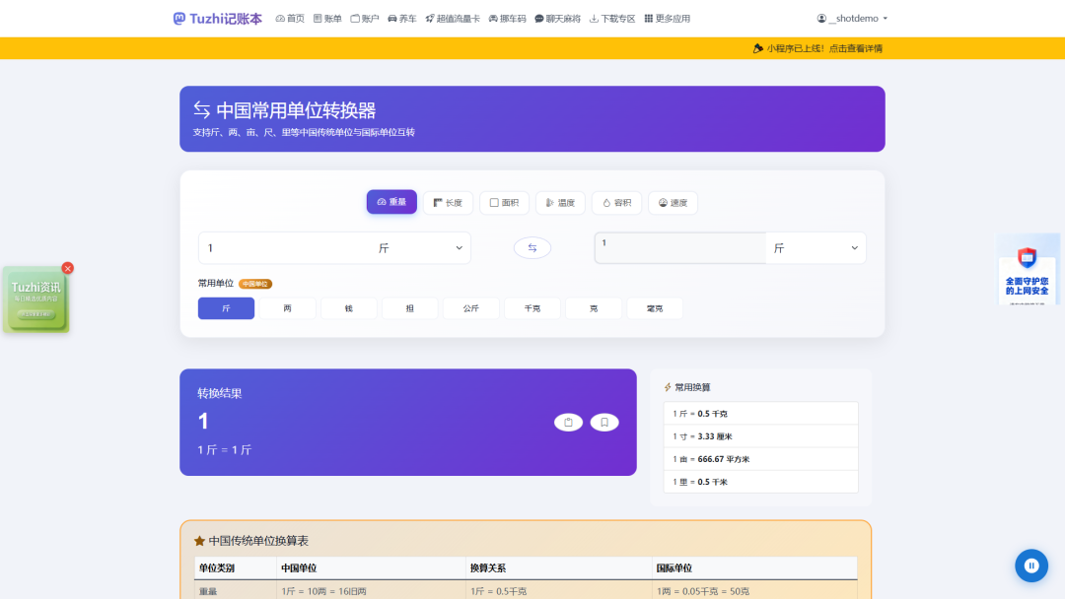Select the 公斤 common unit button
The height and width of the screenshot is (599, 1065).
click(470, 308)
